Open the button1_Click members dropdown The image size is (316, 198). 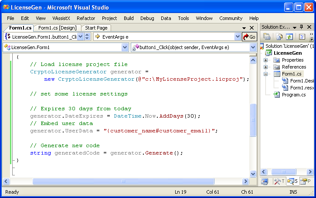click(253, 47)
